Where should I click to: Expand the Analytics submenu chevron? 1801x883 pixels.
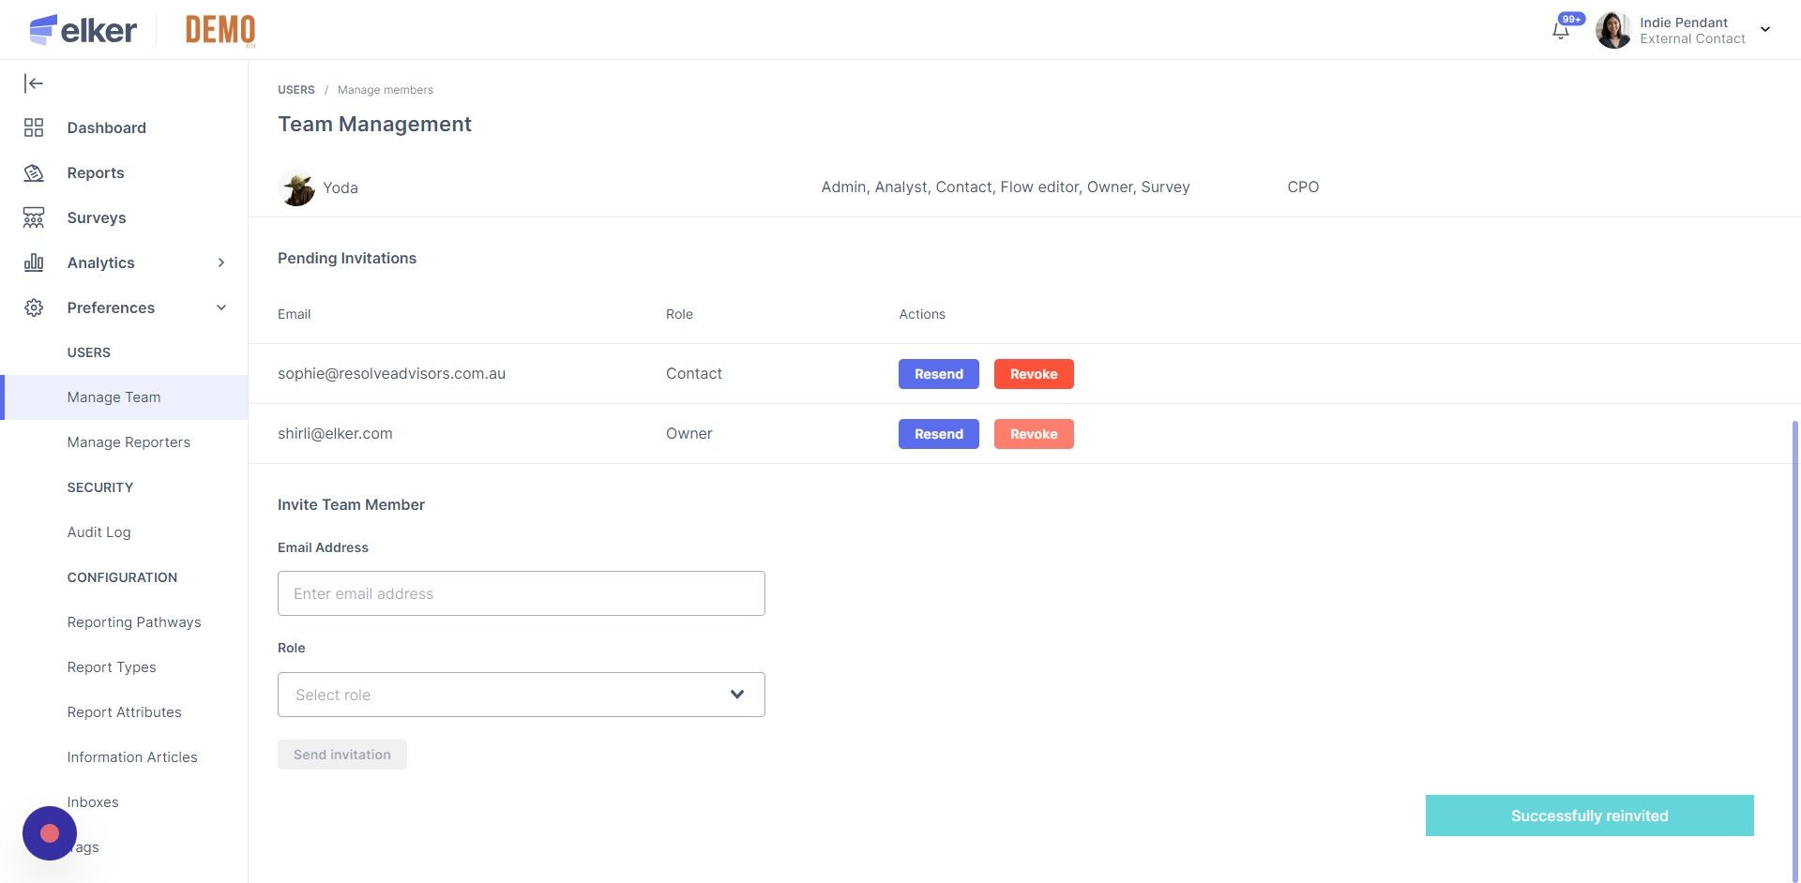(x=221, y=262)
